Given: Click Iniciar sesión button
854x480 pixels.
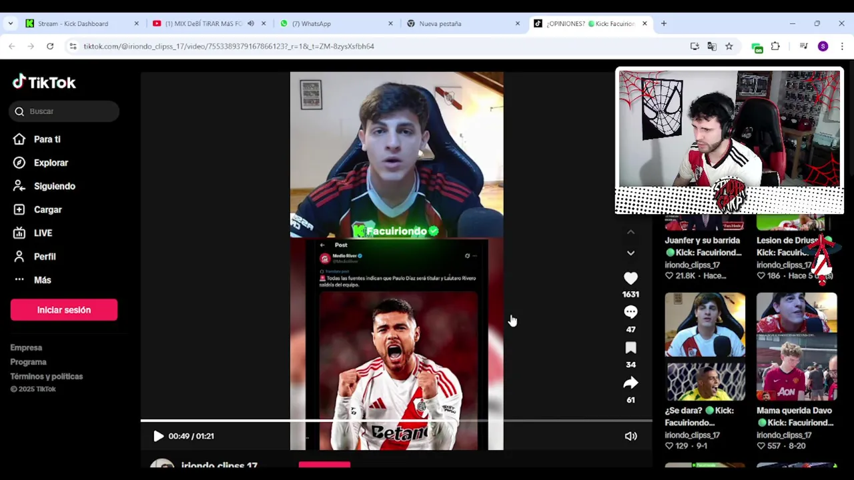Looking at the screenshot, I should pos(64,310).
